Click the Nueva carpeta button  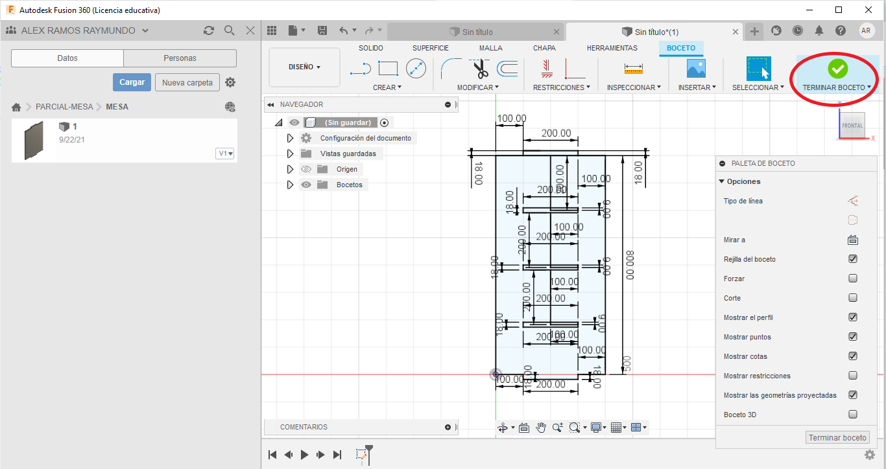point(187,82)
